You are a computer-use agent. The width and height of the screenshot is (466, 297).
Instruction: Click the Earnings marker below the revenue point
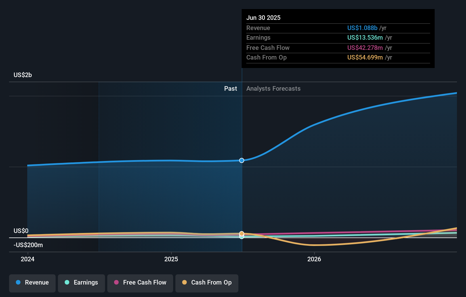(x=242, y=237)
